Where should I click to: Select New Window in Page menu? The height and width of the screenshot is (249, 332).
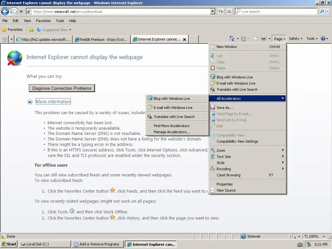pyautogui.click(x=247, y=47)
